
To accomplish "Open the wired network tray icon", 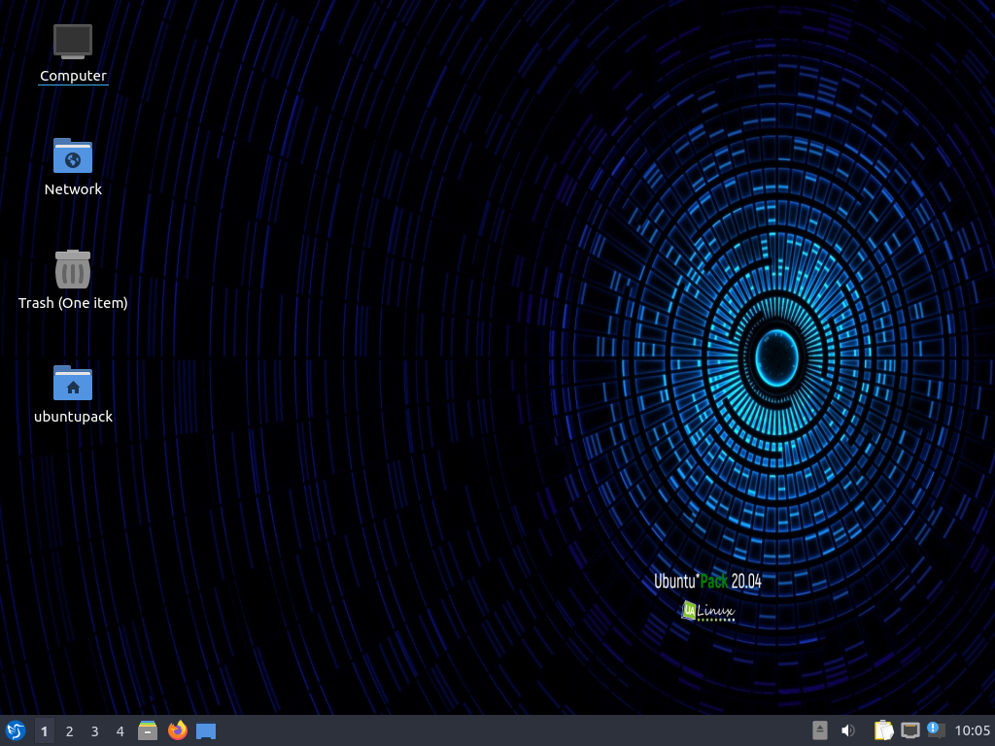I will 909,730.
